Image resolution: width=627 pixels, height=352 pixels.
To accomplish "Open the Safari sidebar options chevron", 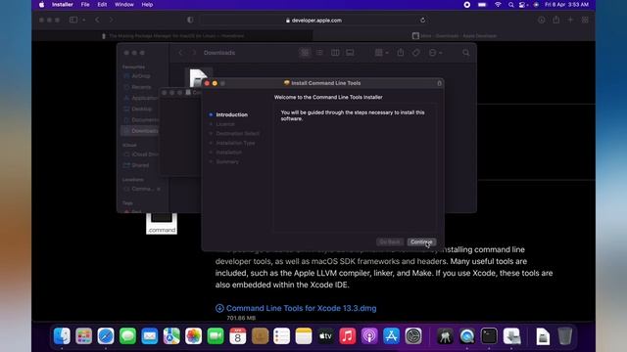I will (84, 20).
